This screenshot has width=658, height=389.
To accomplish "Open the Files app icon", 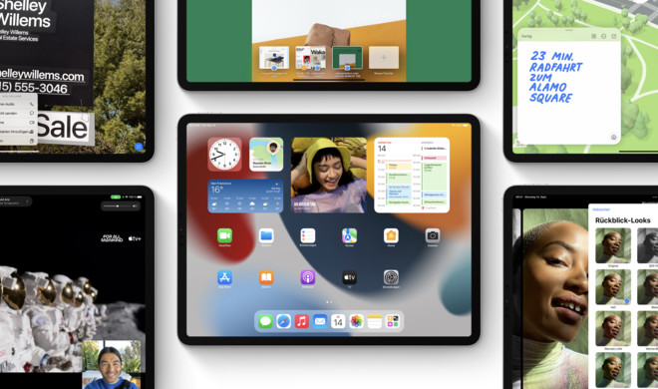I will tap(266, 235).
